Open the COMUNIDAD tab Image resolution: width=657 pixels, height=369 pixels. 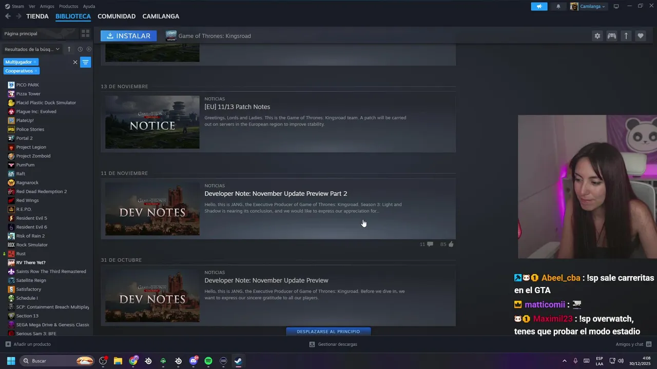pyautogui.click(x=117, y=16)
